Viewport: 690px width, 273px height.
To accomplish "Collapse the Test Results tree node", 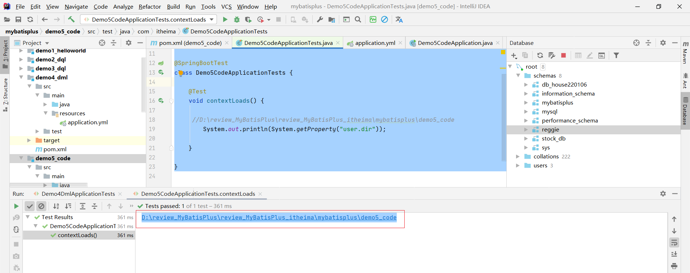I will (28, 217).
